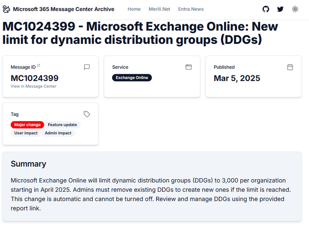Follow the View in Message Center link
Image resolution: width=309 pixels, height=226 pixels.
(33, 86)
